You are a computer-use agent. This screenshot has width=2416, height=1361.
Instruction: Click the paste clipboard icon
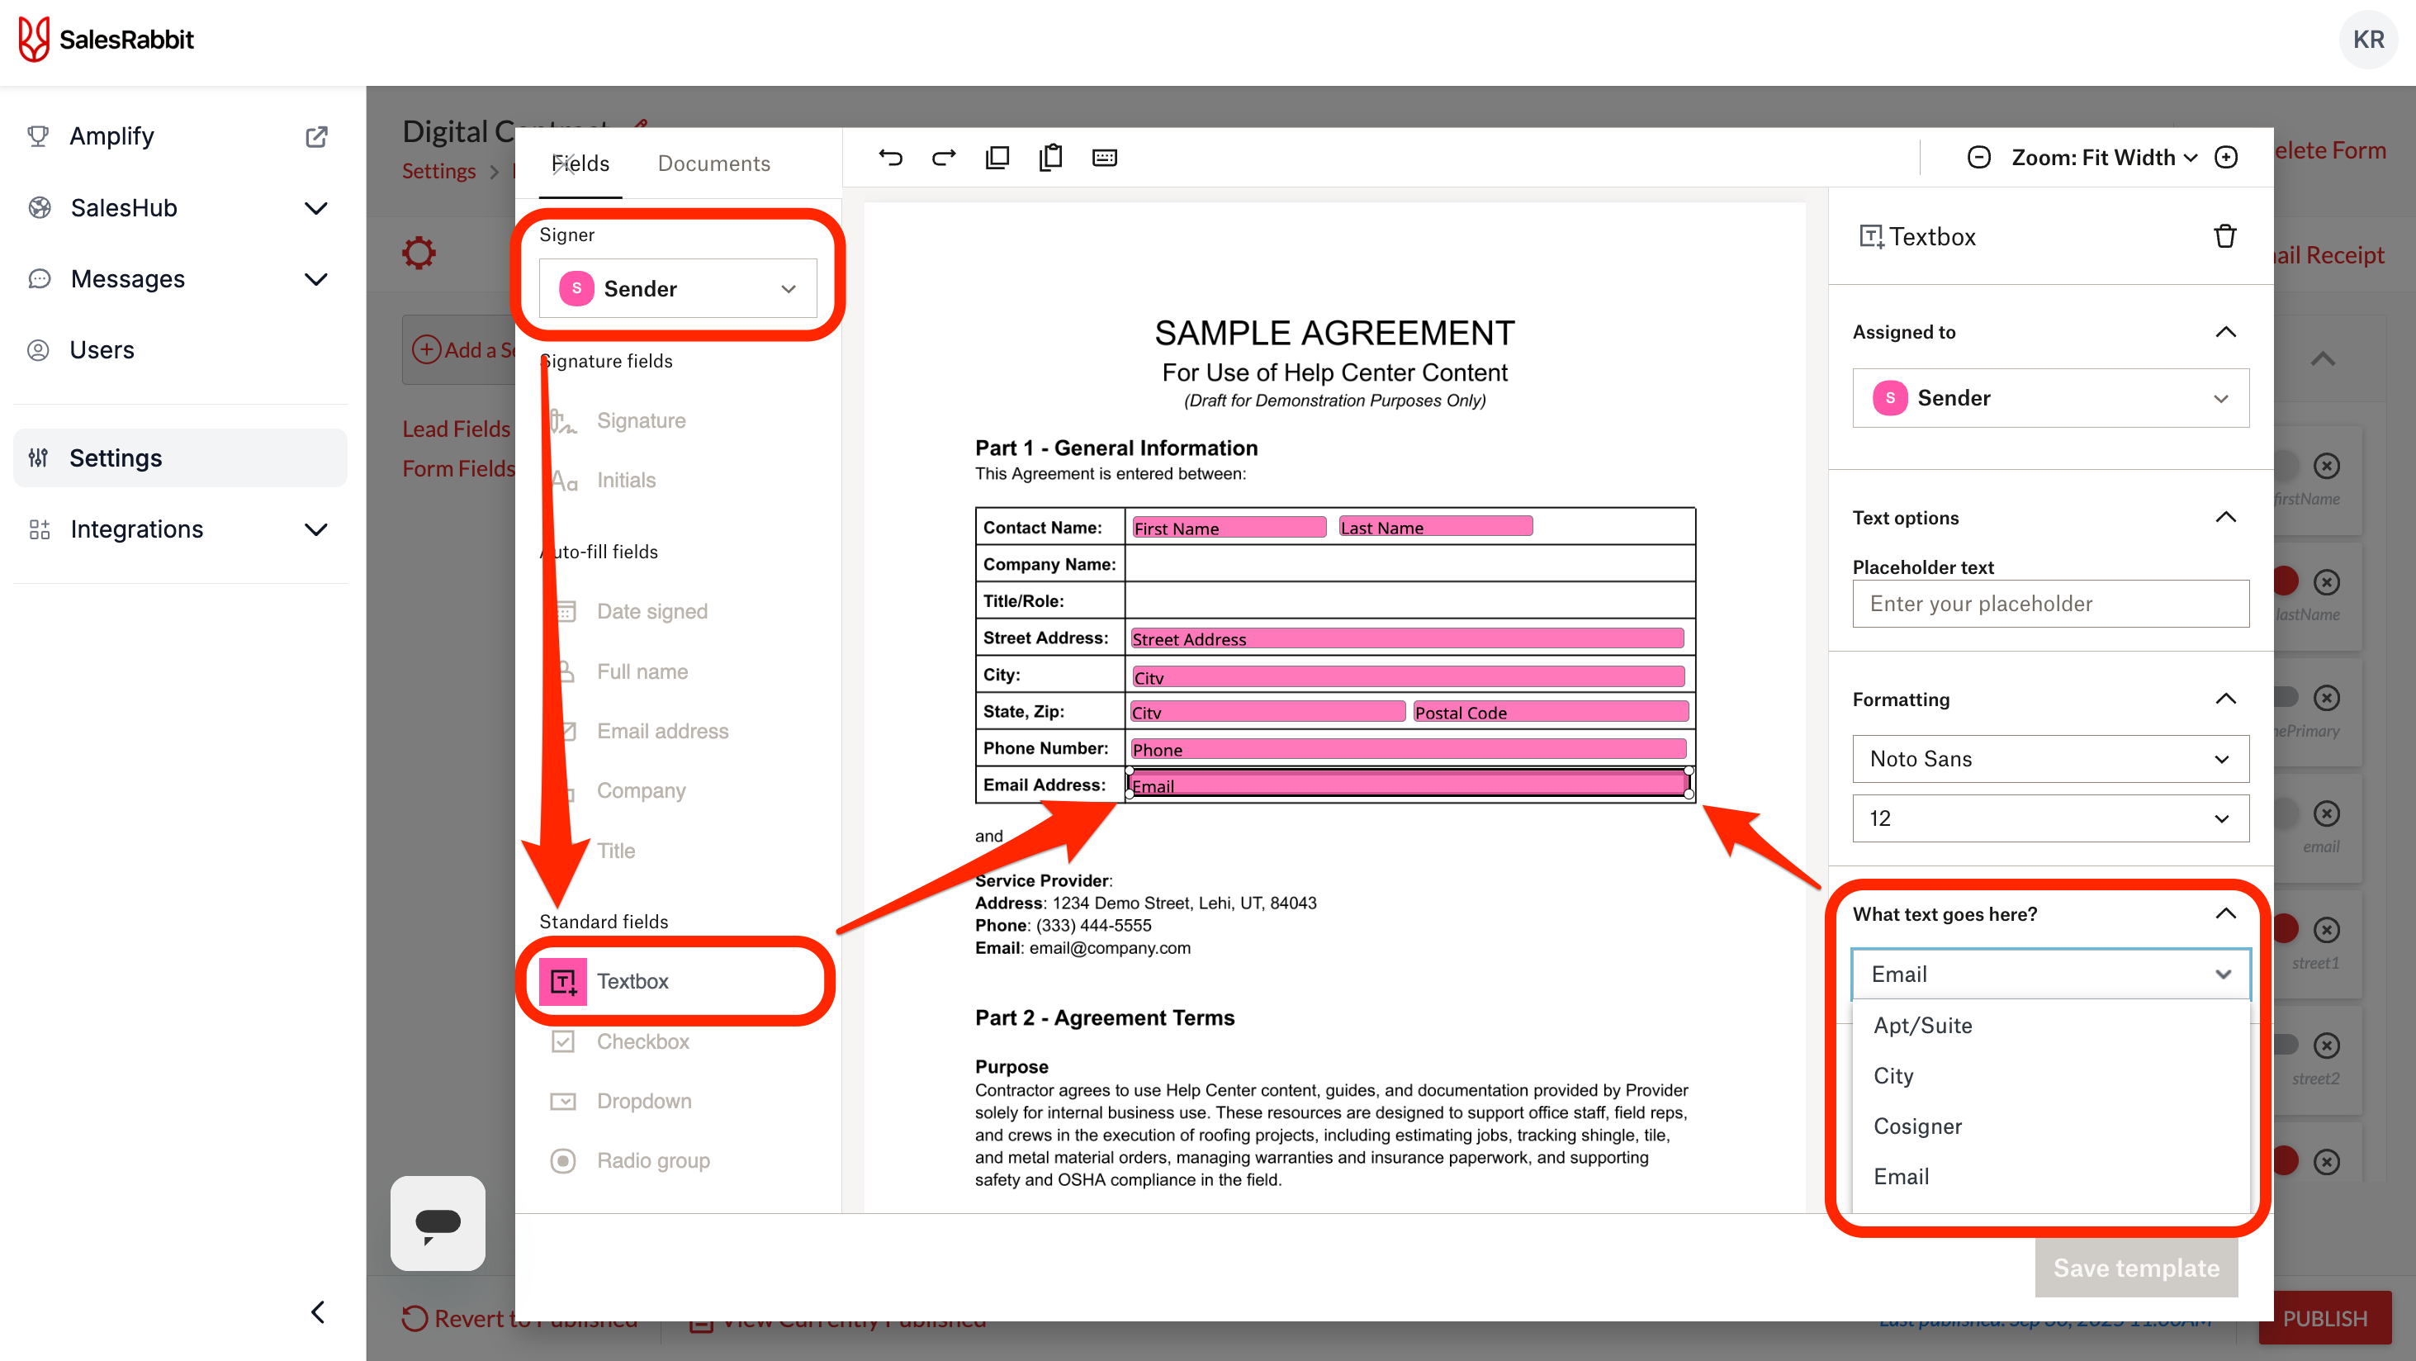click(x=1050, y=158)
